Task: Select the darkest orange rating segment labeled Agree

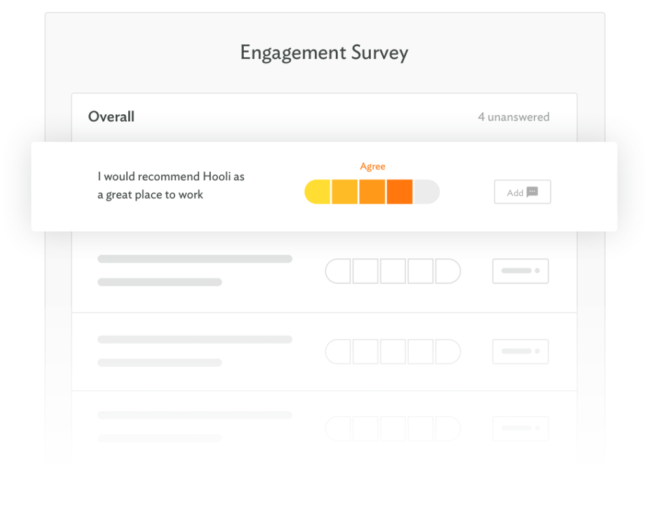Action: click(x=399, y=191)
